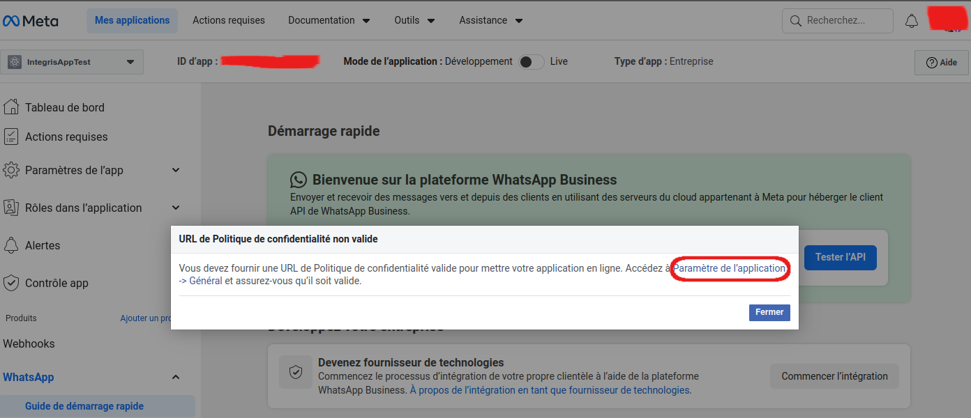The height and width of the screenshot is (418, 971).
Task: Open the Outils dropdown menu
Action: 414,21
